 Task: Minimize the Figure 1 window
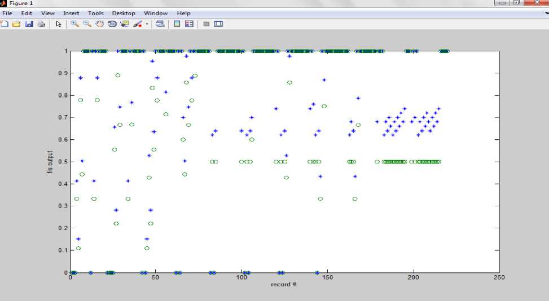tap(502, 3)
